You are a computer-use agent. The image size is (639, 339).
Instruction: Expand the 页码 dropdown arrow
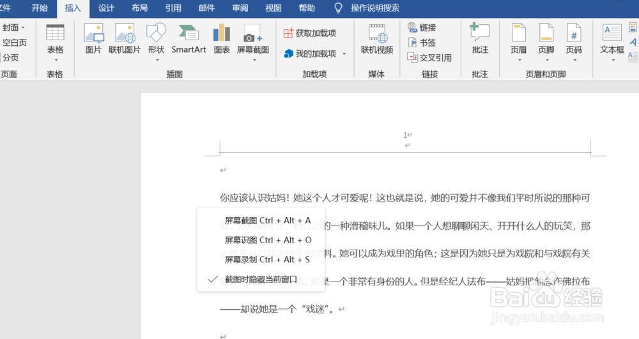point(575,60)
